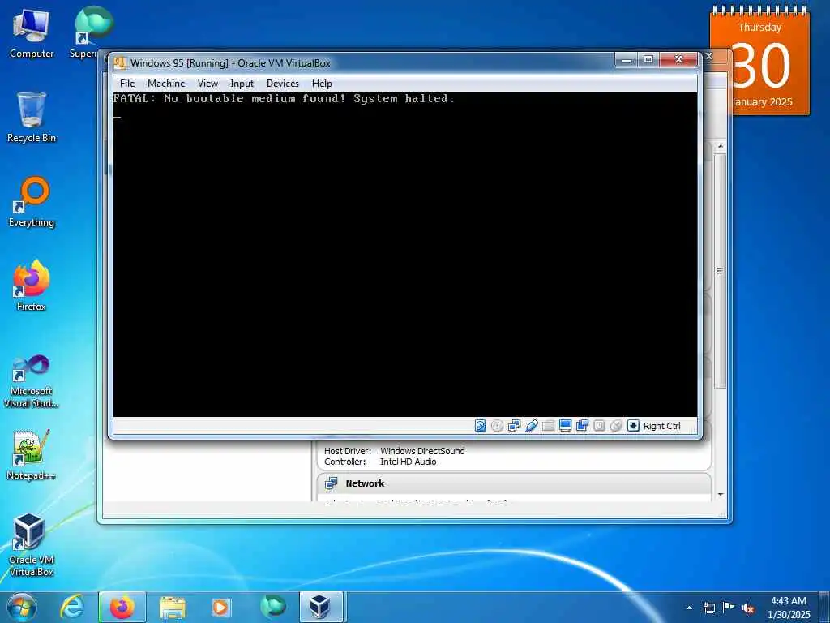Click the Show desktop button
Image resolution: width=830 pixels, height=623 pixels.
click(824, 608)
